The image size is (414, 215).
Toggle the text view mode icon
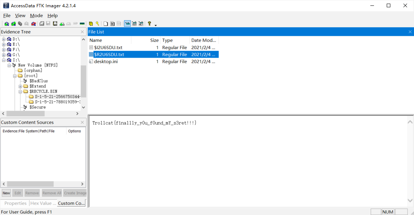(134, 24)
